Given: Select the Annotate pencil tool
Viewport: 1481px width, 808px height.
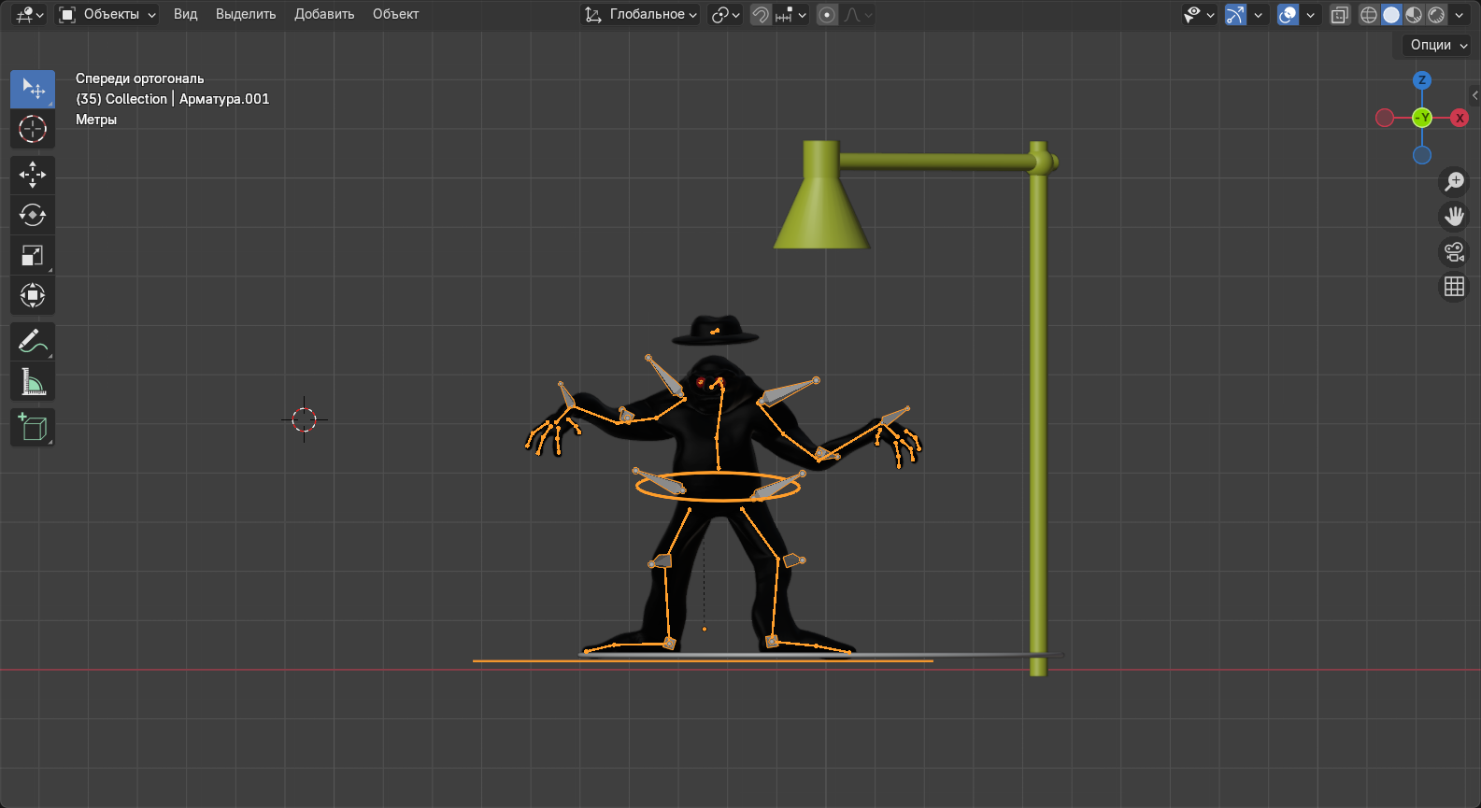Looking at the screenshot, I should 33,342.
